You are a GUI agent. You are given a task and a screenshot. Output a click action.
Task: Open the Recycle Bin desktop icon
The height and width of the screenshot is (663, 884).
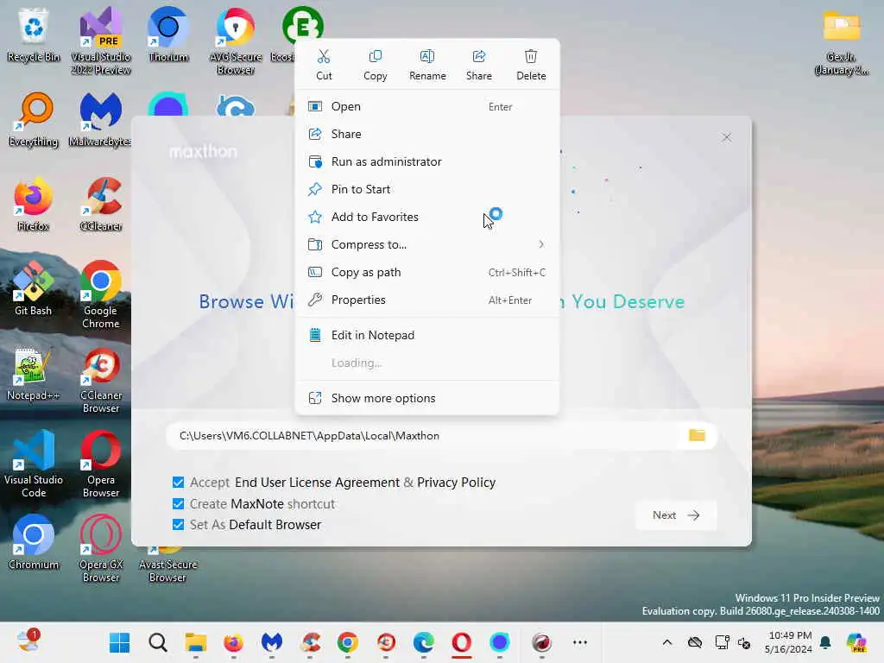(x=34, y=35)
